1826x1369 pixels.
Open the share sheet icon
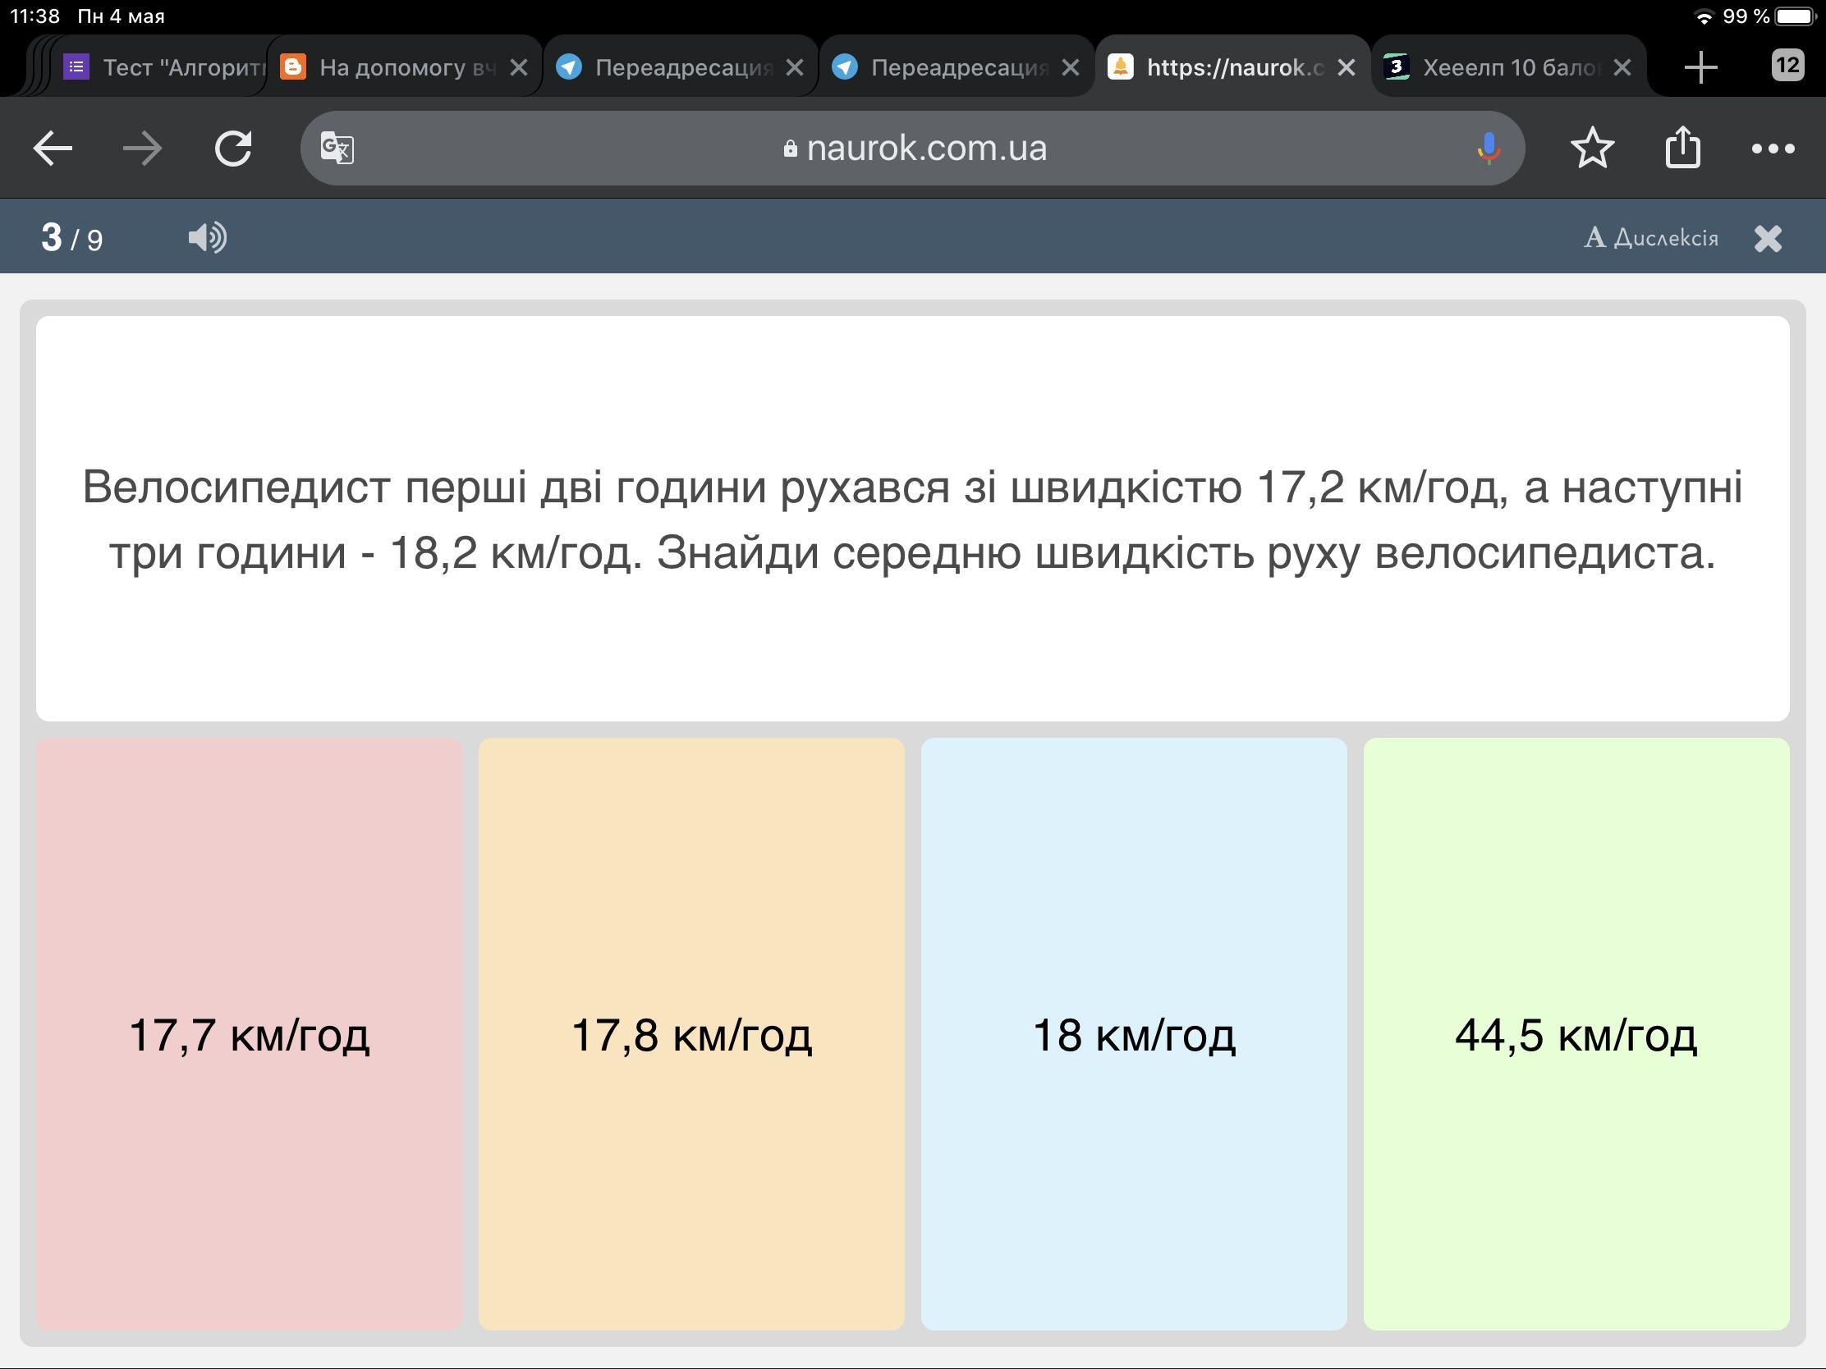[x=1682, y=149]
